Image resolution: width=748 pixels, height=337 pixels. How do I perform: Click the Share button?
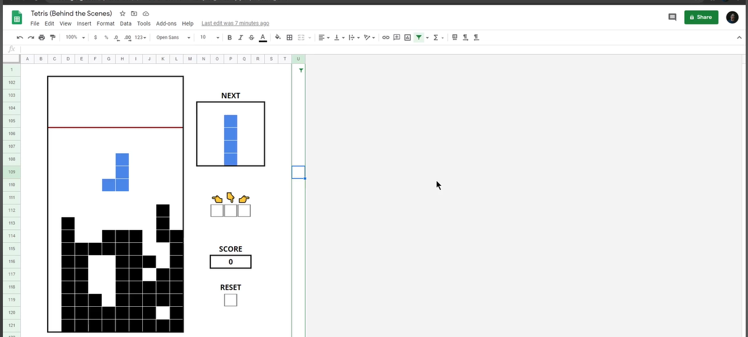pyautogui.click(x=701, y=17)
